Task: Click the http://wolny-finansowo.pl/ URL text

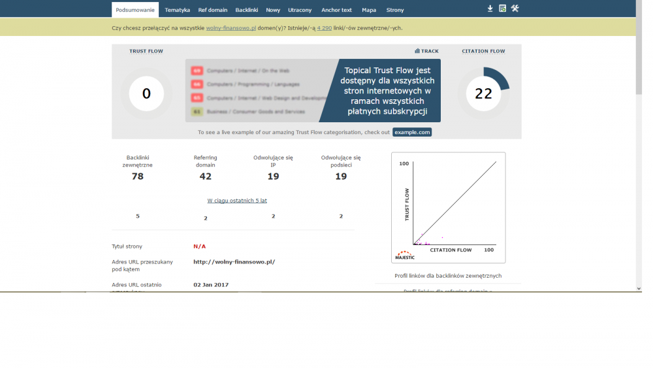Action: point(234,261)
